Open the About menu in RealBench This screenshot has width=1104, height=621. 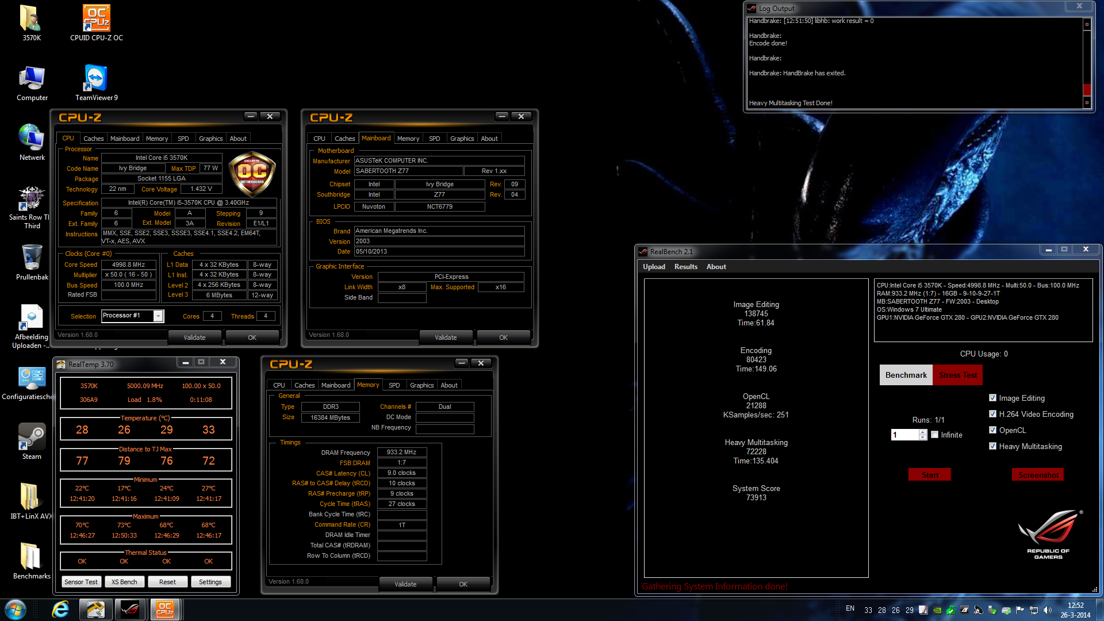pos(716,267)
